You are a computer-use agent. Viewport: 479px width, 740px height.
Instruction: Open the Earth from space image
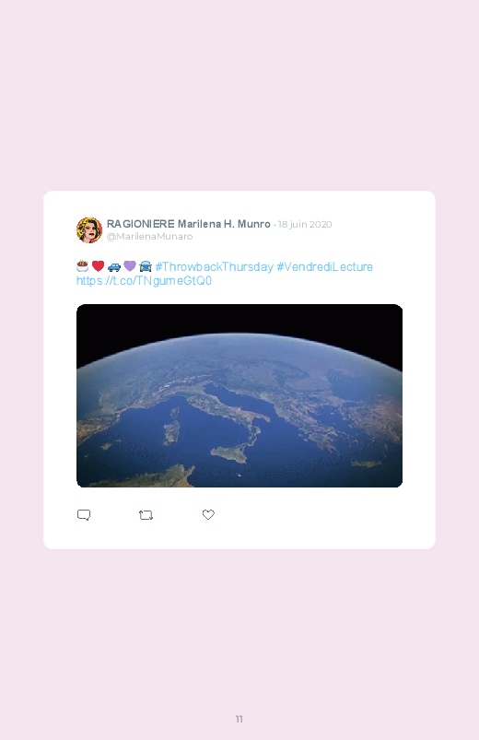click(x=239, y=395)
